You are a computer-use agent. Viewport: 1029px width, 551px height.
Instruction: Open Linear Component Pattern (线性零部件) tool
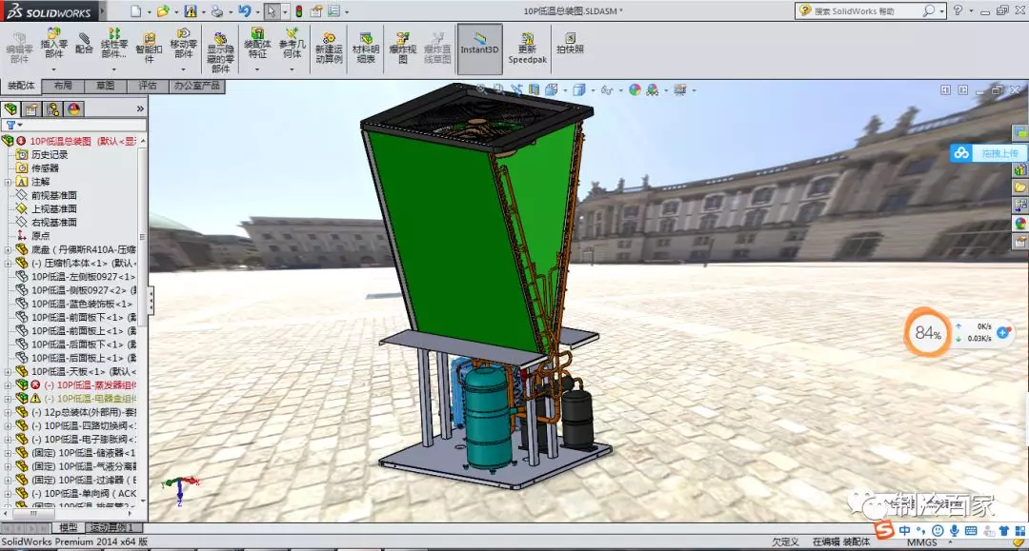[x=114, y=43]
